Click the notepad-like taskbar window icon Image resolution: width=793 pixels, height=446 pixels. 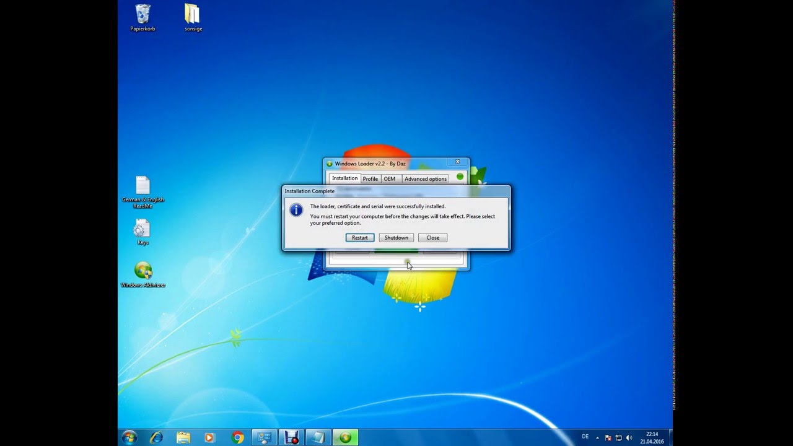[x=318, y=437]
